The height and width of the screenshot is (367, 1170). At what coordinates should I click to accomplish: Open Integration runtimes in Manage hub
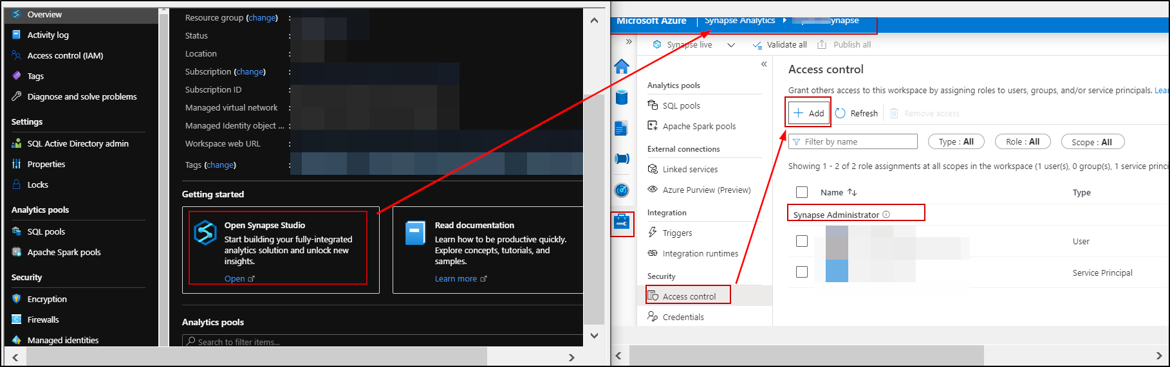click(700, 253)
